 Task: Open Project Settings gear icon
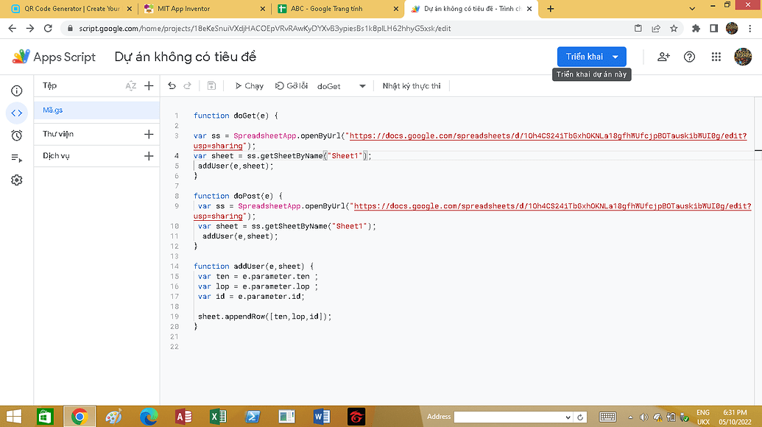point(16,180)
